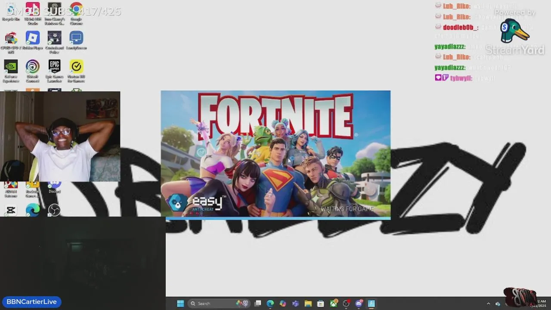Open Discord from the taskbar
This screenshot has height=310, width=551.
point(359,304)
